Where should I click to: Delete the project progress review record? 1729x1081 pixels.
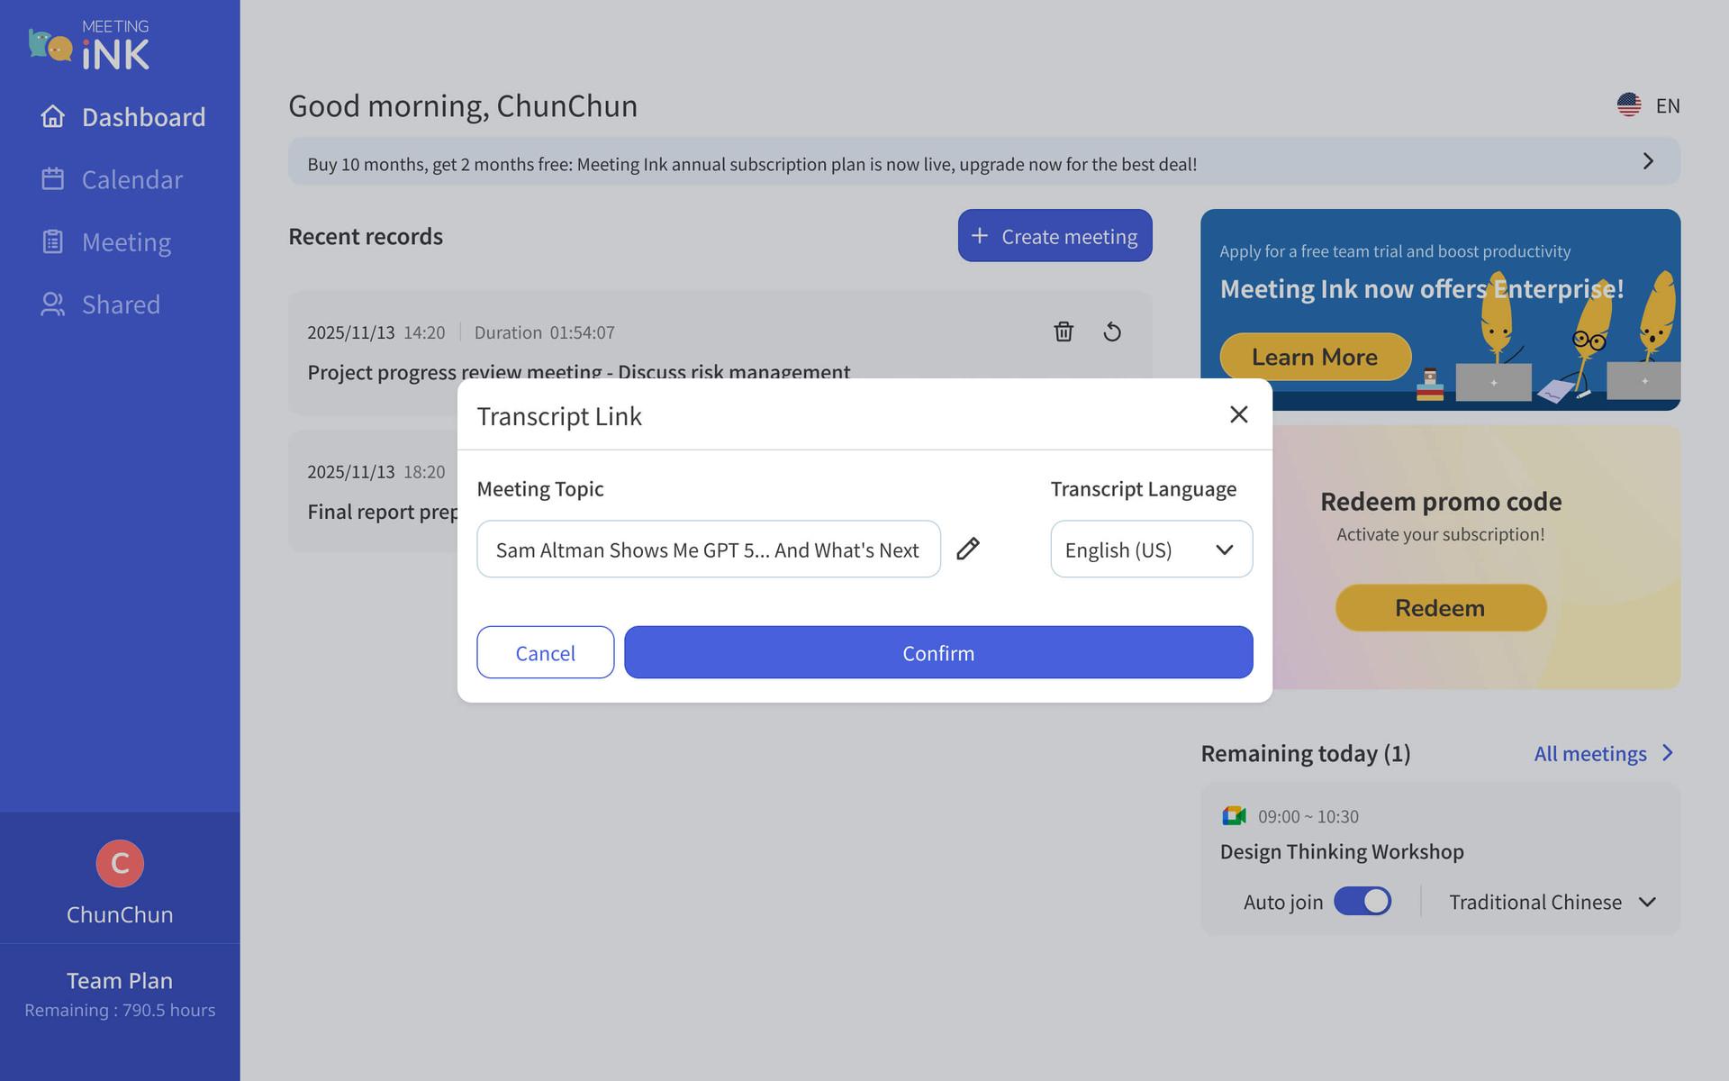pyautogui.click(x=1064, y=332)
